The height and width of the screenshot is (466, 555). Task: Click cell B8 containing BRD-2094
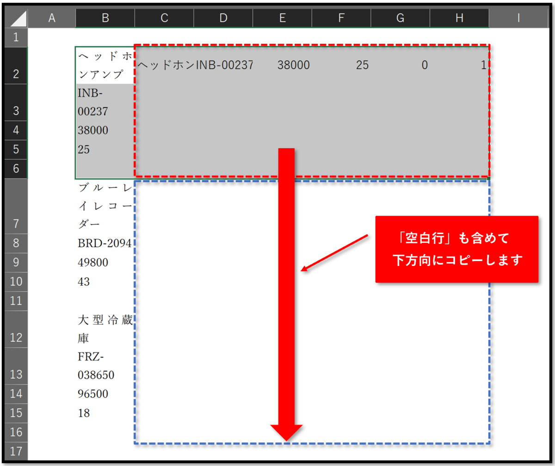click(x=105, y=243)
